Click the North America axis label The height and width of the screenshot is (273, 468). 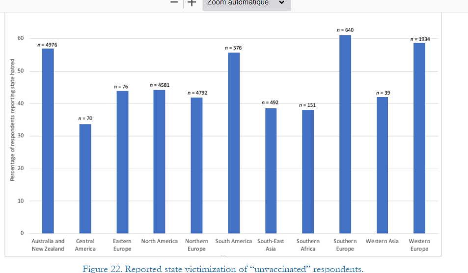click(159, 241)
